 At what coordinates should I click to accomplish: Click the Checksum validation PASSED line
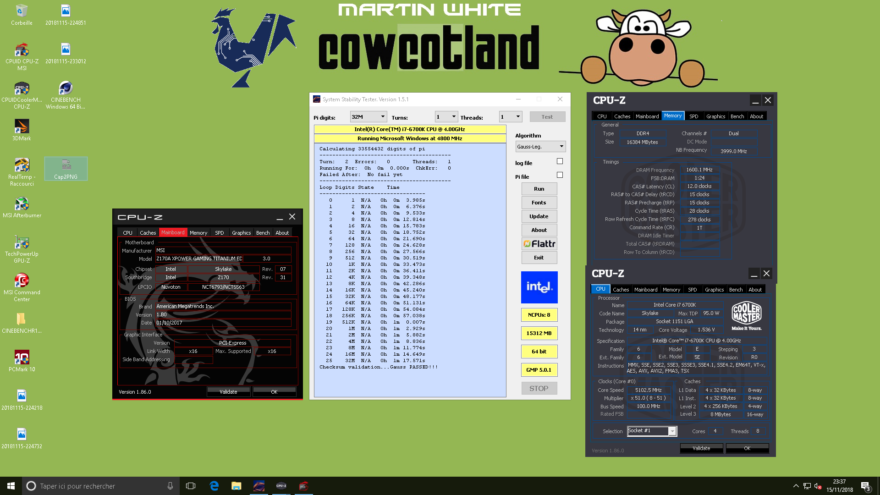click(379, 367)
